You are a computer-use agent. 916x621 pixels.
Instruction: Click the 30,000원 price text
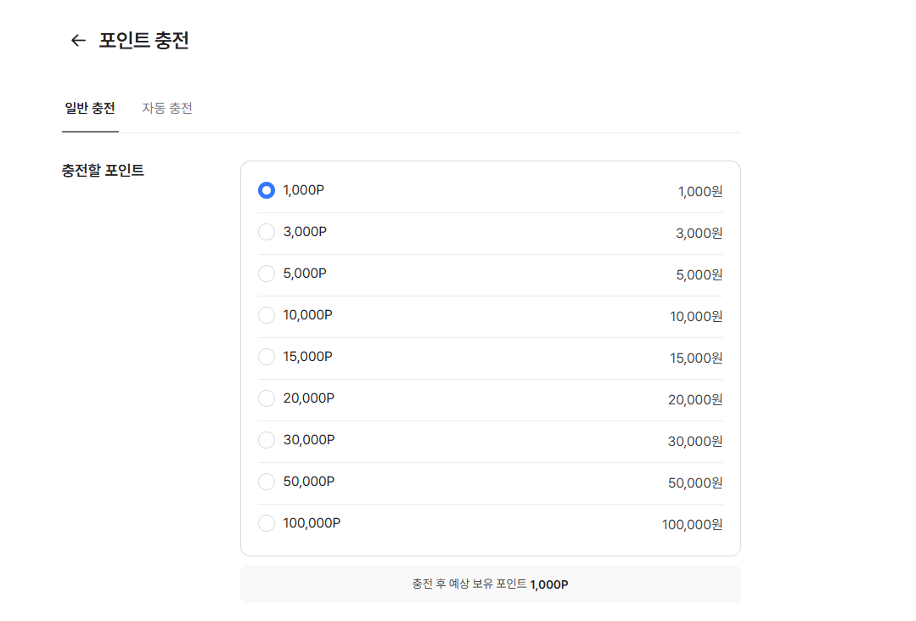pyautogui.click(x=695, y=442)
